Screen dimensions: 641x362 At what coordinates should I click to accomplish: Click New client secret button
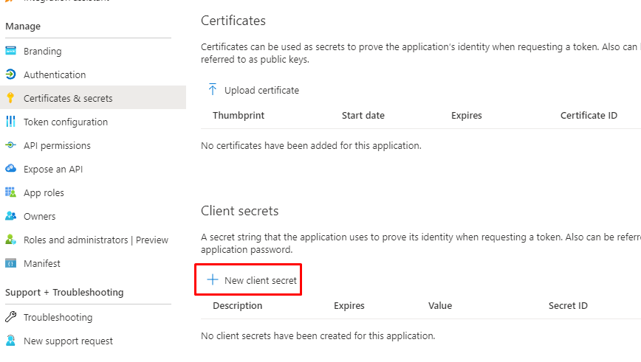point(260,280)
